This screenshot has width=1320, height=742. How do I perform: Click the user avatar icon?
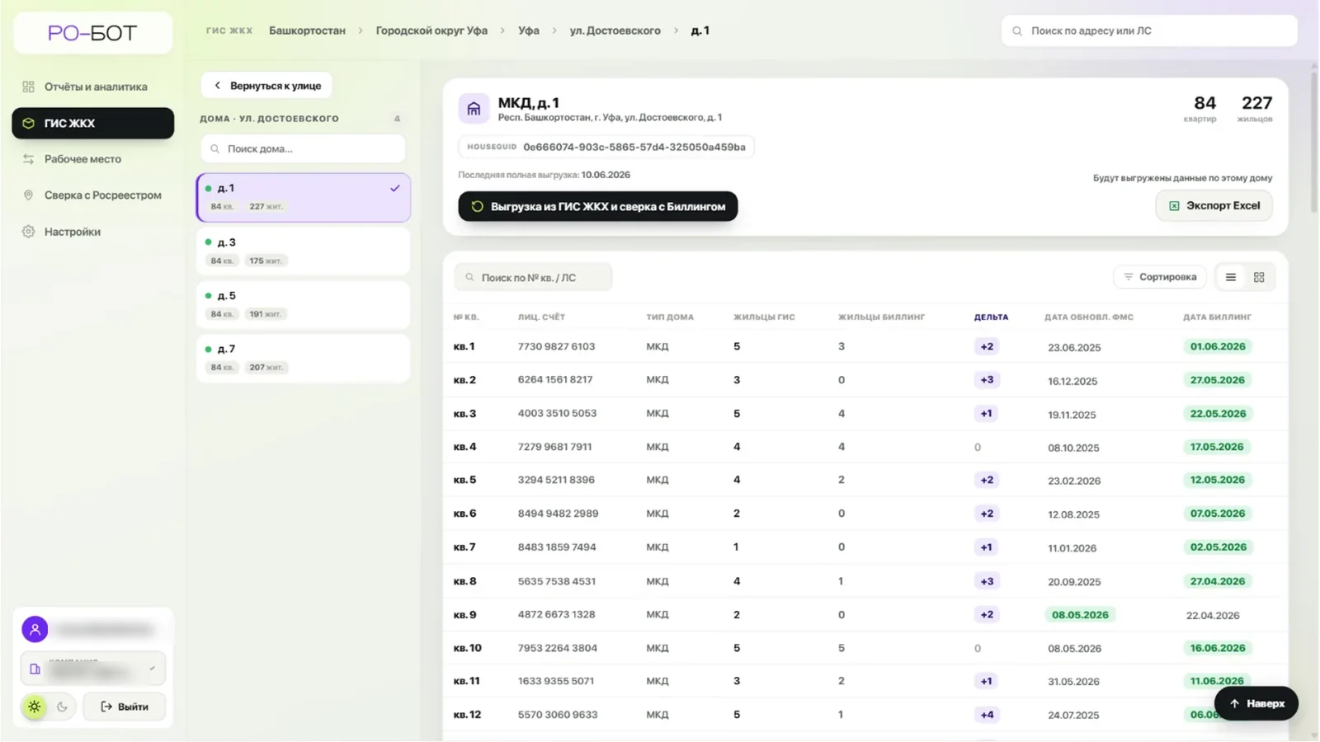(35, 629)
